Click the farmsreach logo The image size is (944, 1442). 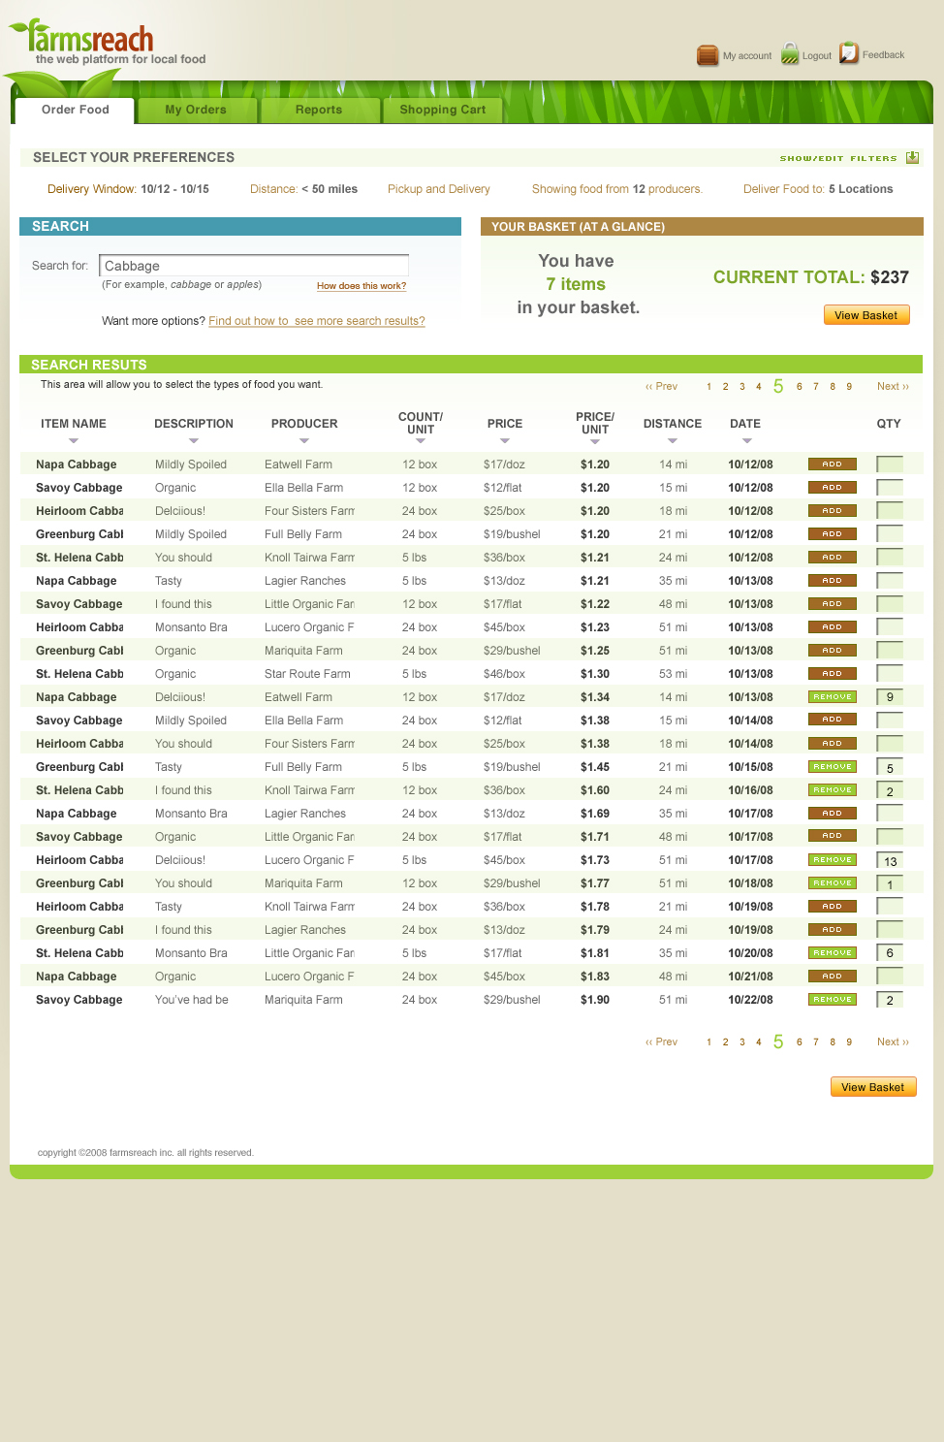click(x=91, y=41)
